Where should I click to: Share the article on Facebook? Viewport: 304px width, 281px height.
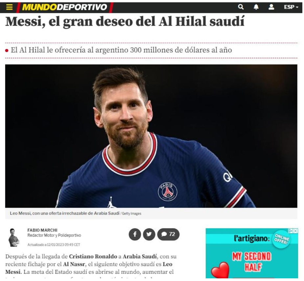135,234
